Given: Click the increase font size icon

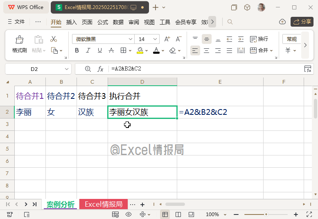Looking at the screenshot, I should [167, 39].
